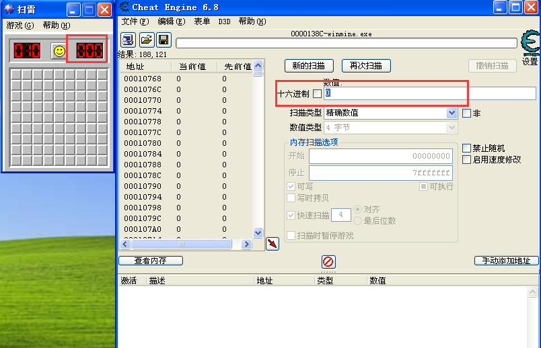Viewport: 541px width, 348px height.
Task: Click the 地址 column header in results
Action: pyautogui.click(x=145, y=66)
